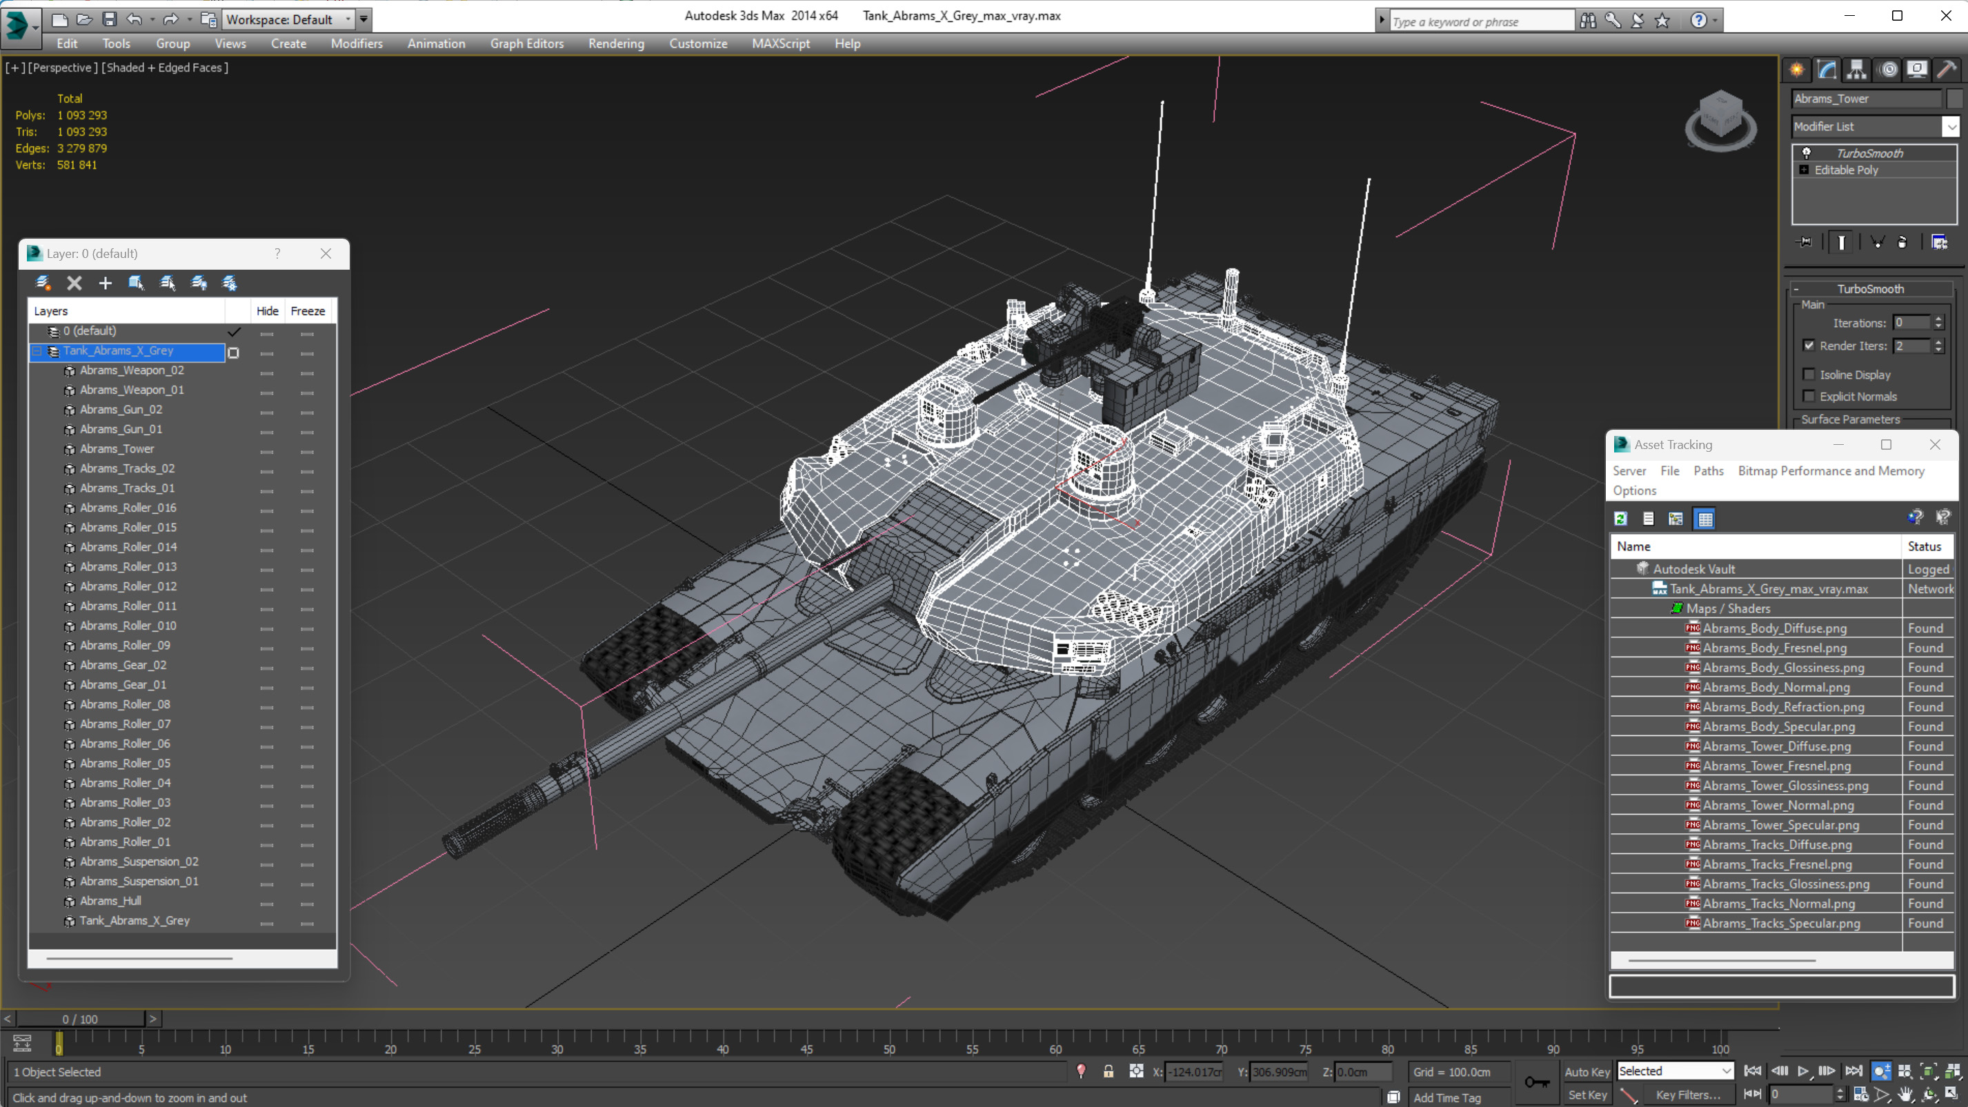Open the Display command panel tab
Image resolution: width=1968 pixels, height=1107 pixels.
pos(1917,70)
